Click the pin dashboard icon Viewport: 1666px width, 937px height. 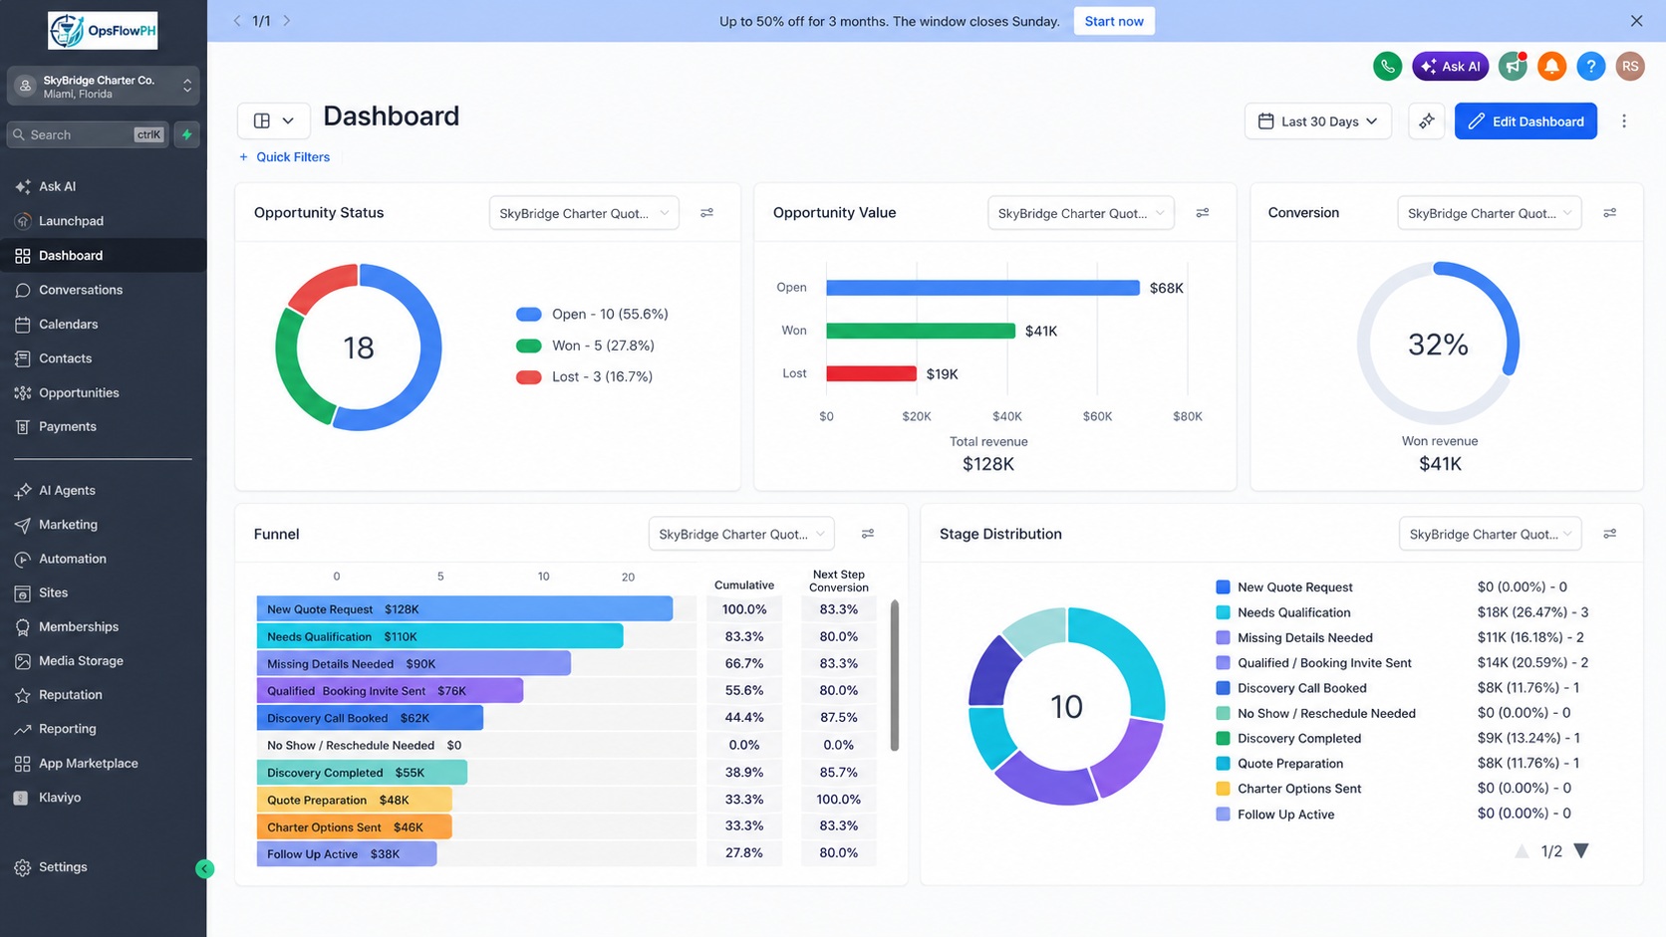tap(1427, 120)
